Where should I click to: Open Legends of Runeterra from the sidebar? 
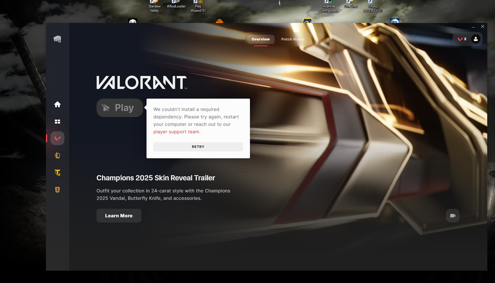[57, 190]
